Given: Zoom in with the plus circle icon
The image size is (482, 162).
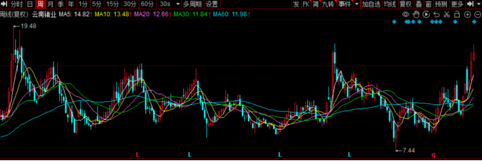Looking at the screenshot, I should click(x=467, y=14).
